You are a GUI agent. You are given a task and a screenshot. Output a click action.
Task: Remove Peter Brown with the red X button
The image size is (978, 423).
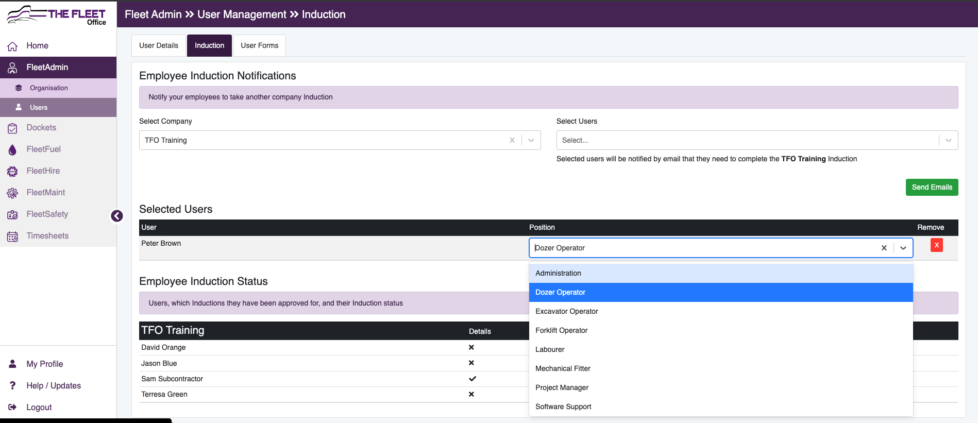937,245
